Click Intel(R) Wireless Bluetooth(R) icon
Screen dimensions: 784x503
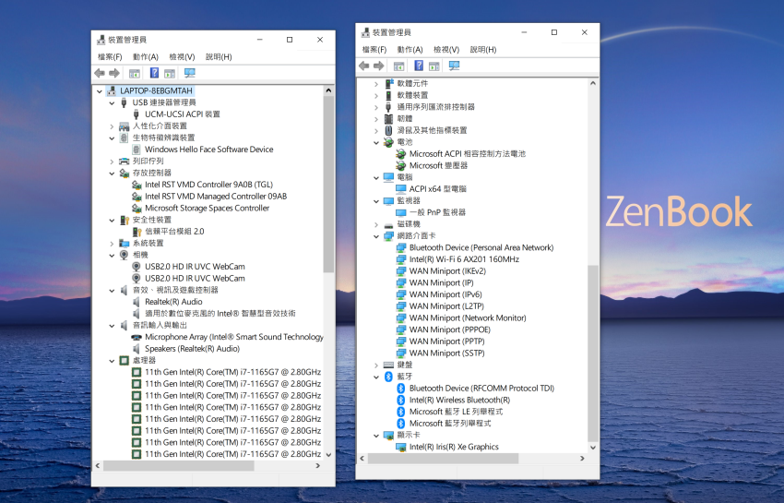tap(400, 400)
